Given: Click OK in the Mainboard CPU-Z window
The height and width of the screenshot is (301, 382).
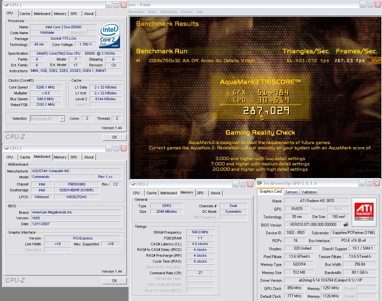Looking at the screenshot, I should tap(115, 281).
